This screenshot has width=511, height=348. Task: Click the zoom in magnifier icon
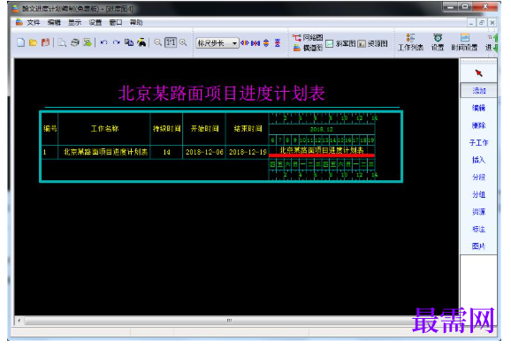click(x=183, y=42)
